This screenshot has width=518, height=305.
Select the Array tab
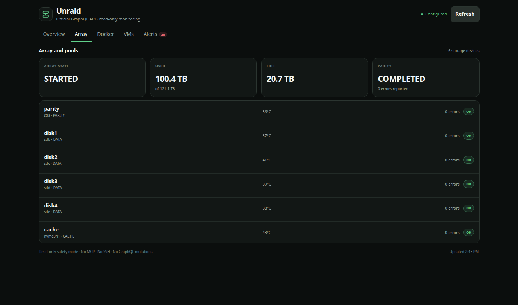81,34
